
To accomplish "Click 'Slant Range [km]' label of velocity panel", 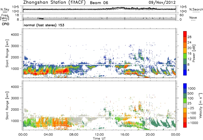I will click(7, 106).
